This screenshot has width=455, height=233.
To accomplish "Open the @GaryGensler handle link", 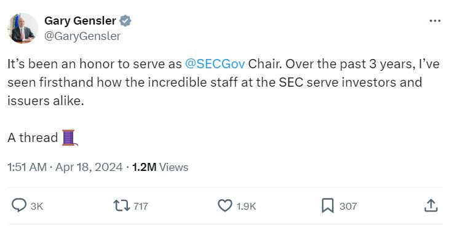I will (82, 36).
